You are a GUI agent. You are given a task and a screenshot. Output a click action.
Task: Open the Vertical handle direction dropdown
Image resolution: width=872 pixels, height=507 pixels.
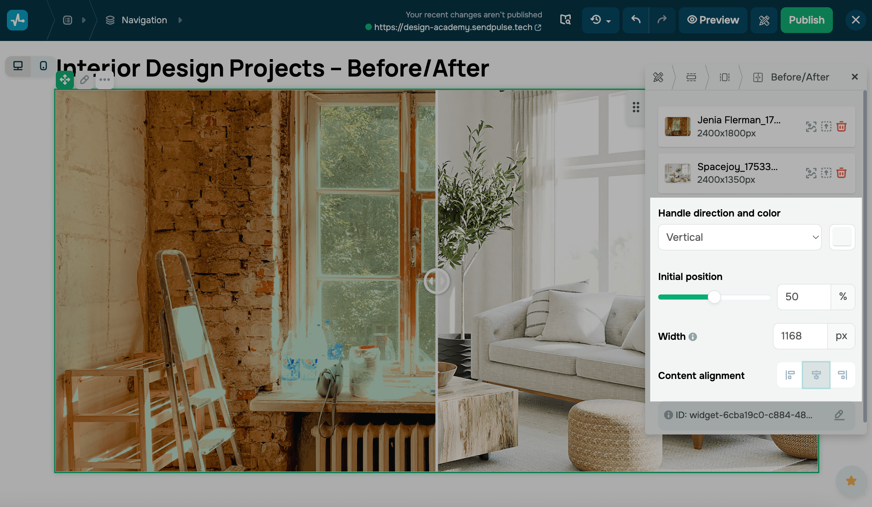pos(739,237)
